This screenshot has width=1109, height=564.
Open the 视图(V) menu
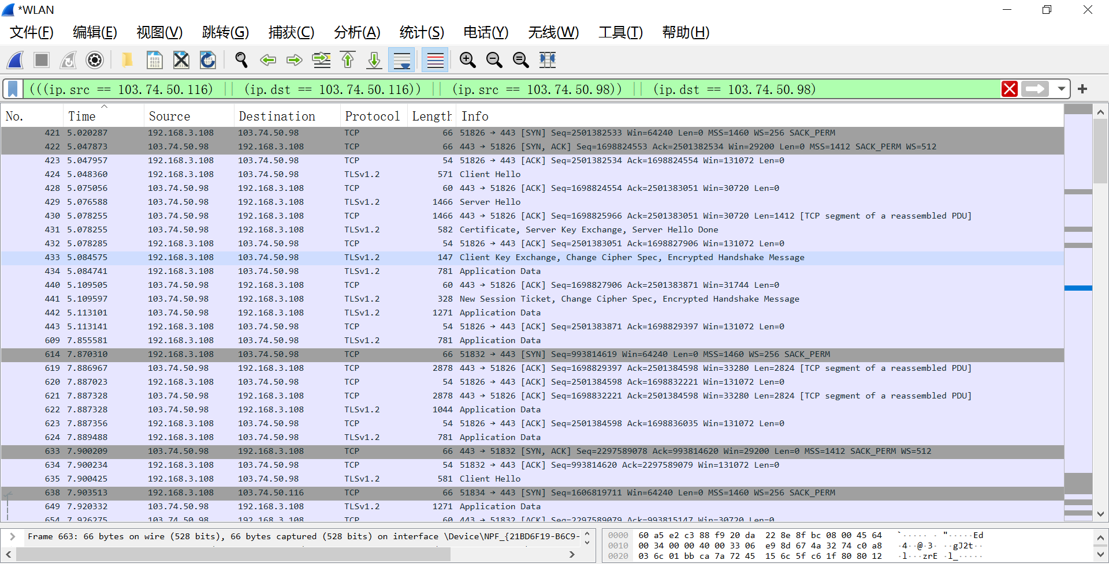click(x=159, y=32)
